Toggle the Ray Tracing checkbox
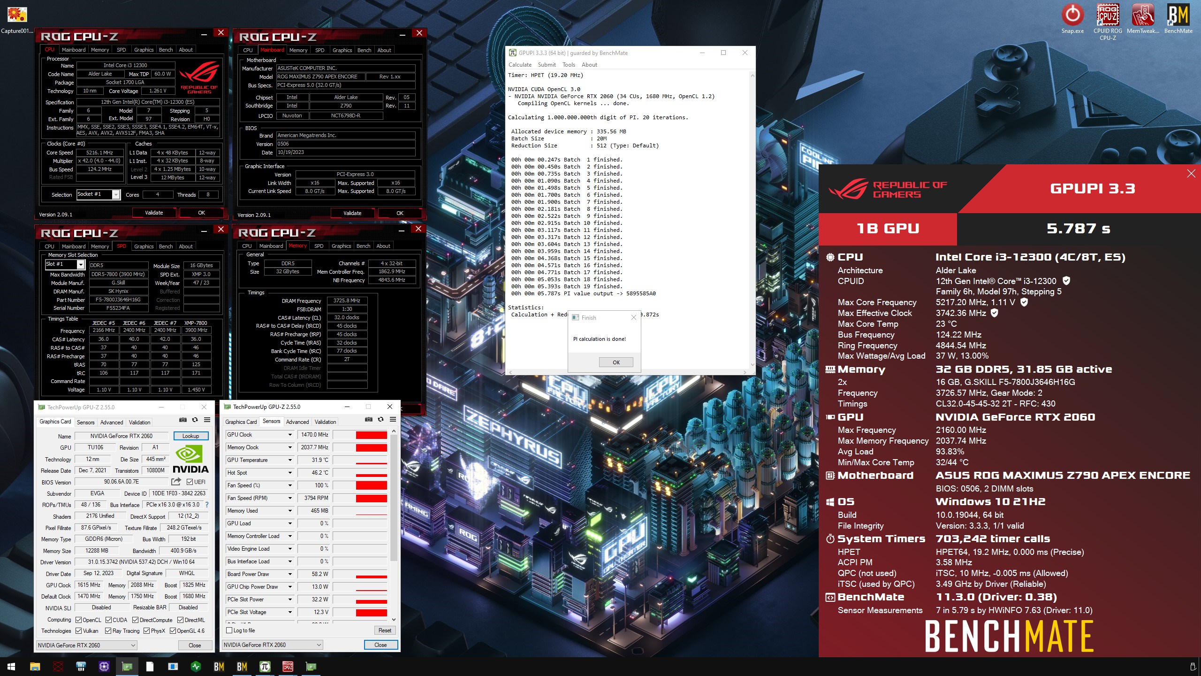 point(108,631)
